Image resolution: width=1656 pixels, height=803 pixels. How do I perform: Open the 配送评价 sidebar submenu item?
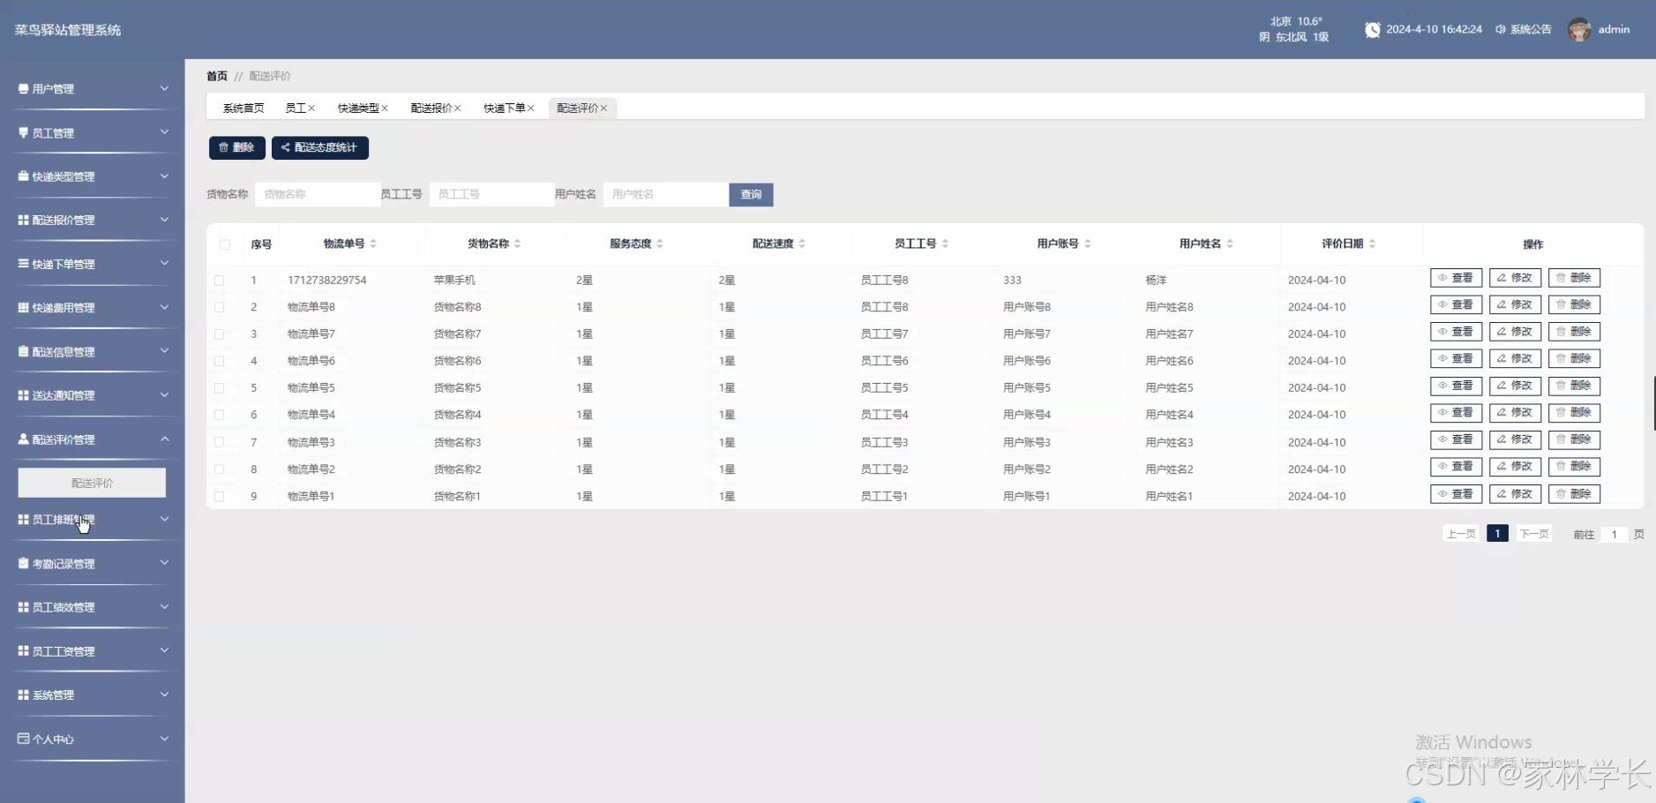pyautogui.click(x=92, y=483)
